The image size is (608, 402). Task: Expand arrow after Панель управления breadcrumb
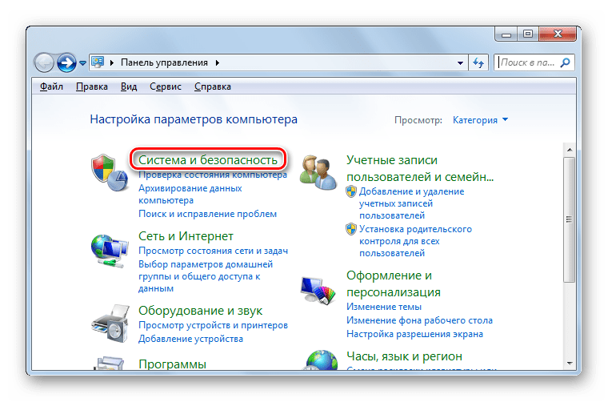tap(218, 62)
